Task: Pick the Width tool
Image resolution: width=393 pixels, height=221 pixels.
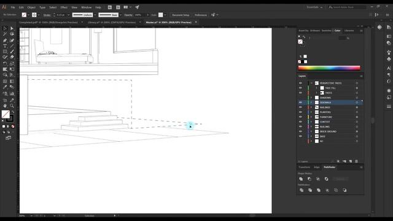Action: [x=5, y=69]
